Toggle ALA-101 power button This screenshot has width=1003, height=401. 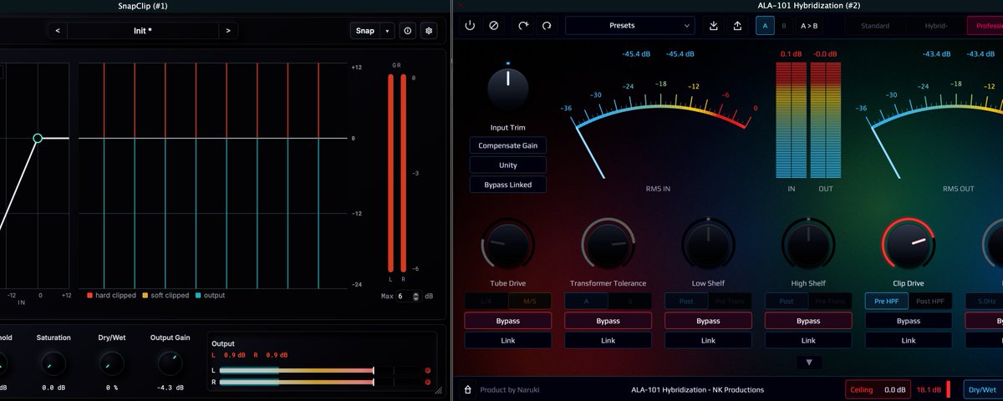click(470, 26)
